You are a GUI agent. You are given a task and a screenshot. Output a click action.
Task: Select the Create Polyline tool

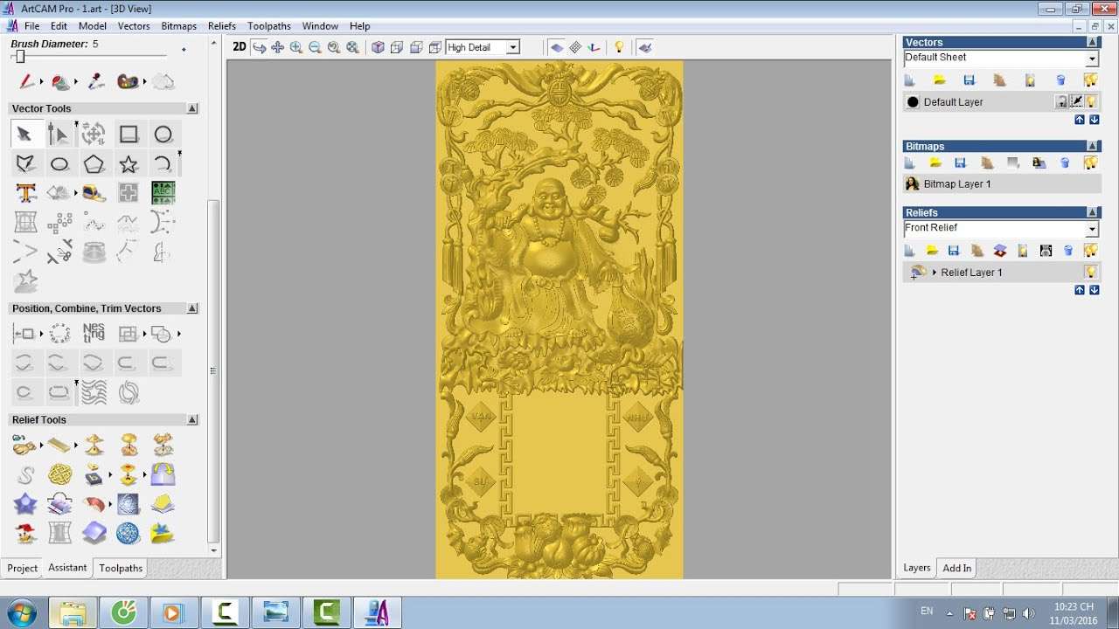[24, 163]
